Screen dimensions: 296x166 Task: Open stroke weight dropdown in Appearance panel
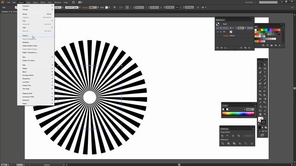(x=245, y=28)
